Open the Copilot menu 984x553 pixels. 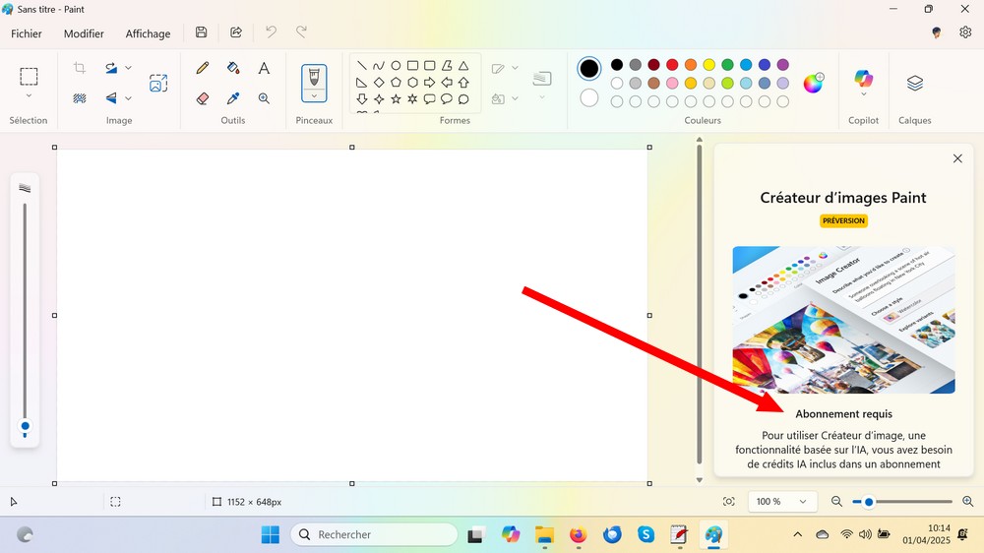tap(864, 84)
